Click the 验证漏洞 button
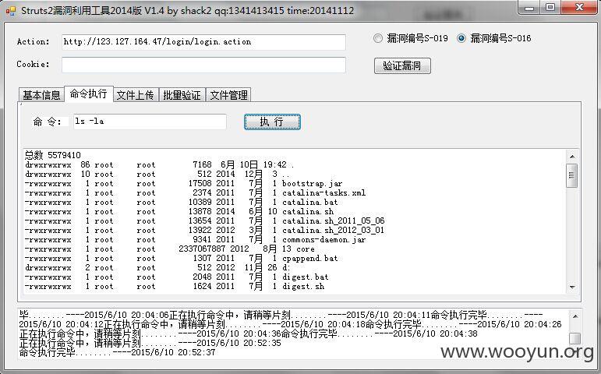The image size is (601, 374). [x=402, y=66]
